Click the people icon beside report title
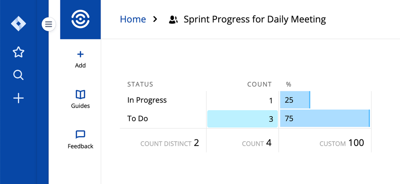Image resolution: width=400 pixels, height=184 pixels. [173, 20]
